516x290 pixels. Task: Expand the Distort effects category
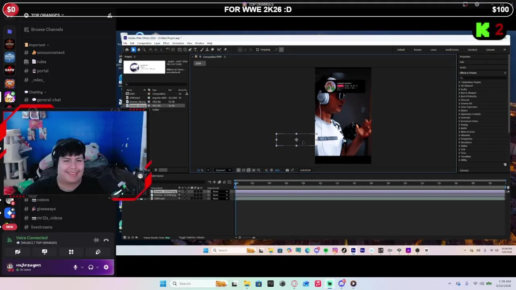[459, 110]
